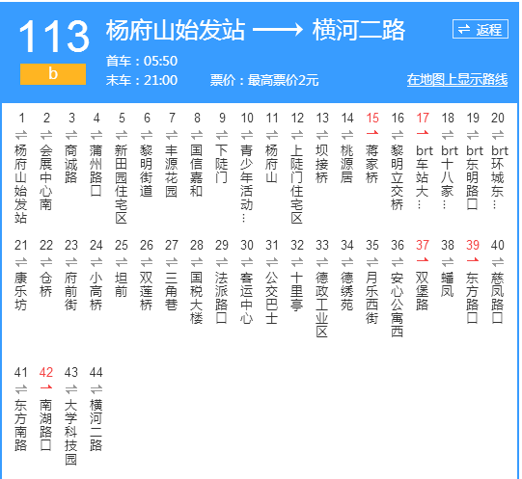Screen dimensions: 522x479
Task: Select stop 18 brt十八家
Action: point(449,176)
